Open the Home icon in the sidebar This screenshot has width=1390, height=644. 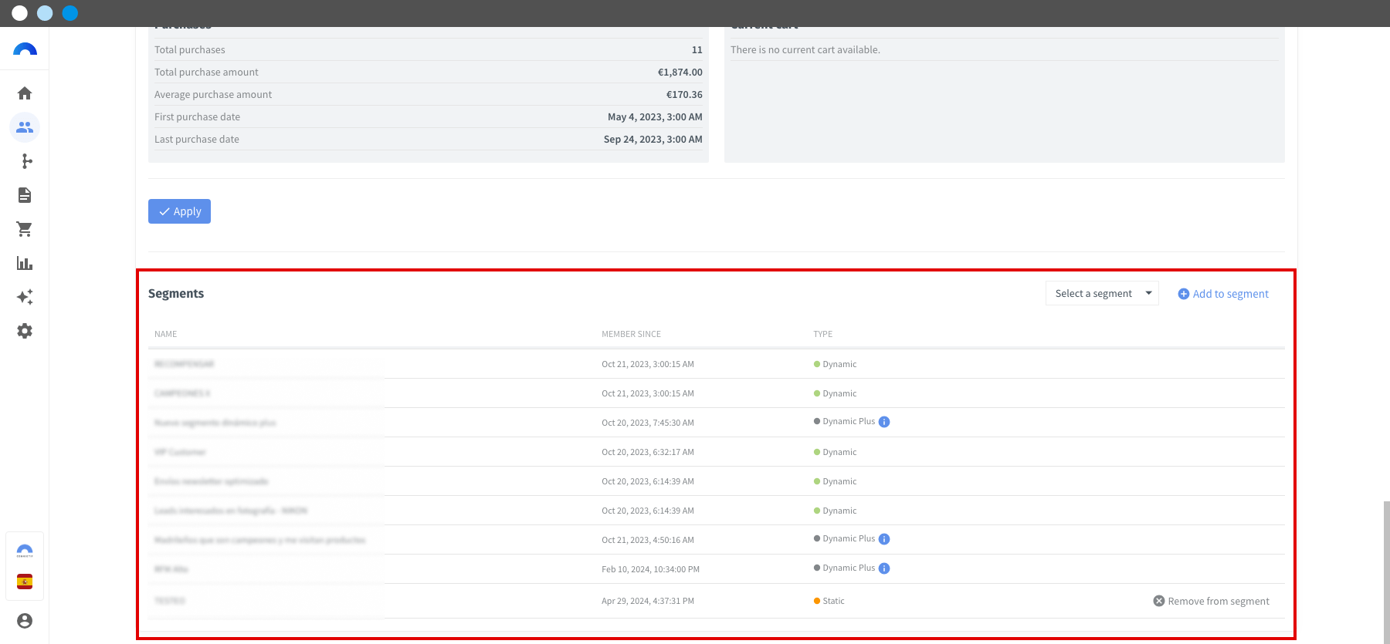tap(25, 93)
